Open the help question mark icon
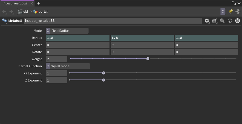 pyautogui.click(x=238, y=21)
